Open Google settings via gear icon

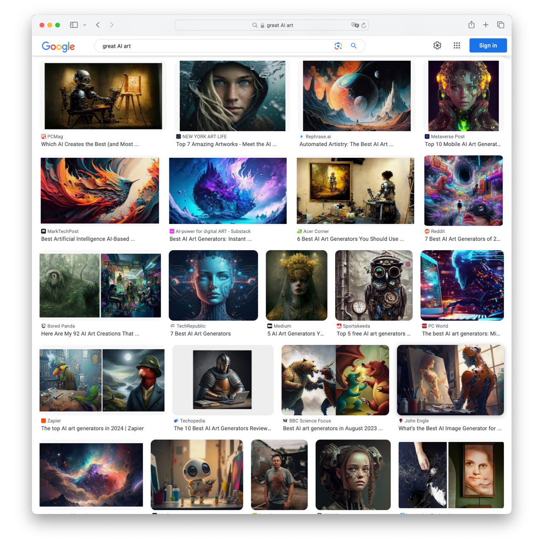coord(437,45)
